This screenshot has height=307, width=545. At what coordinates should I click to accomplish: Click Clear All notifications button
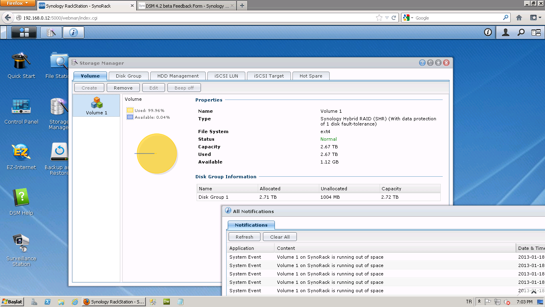pos(280,237)
